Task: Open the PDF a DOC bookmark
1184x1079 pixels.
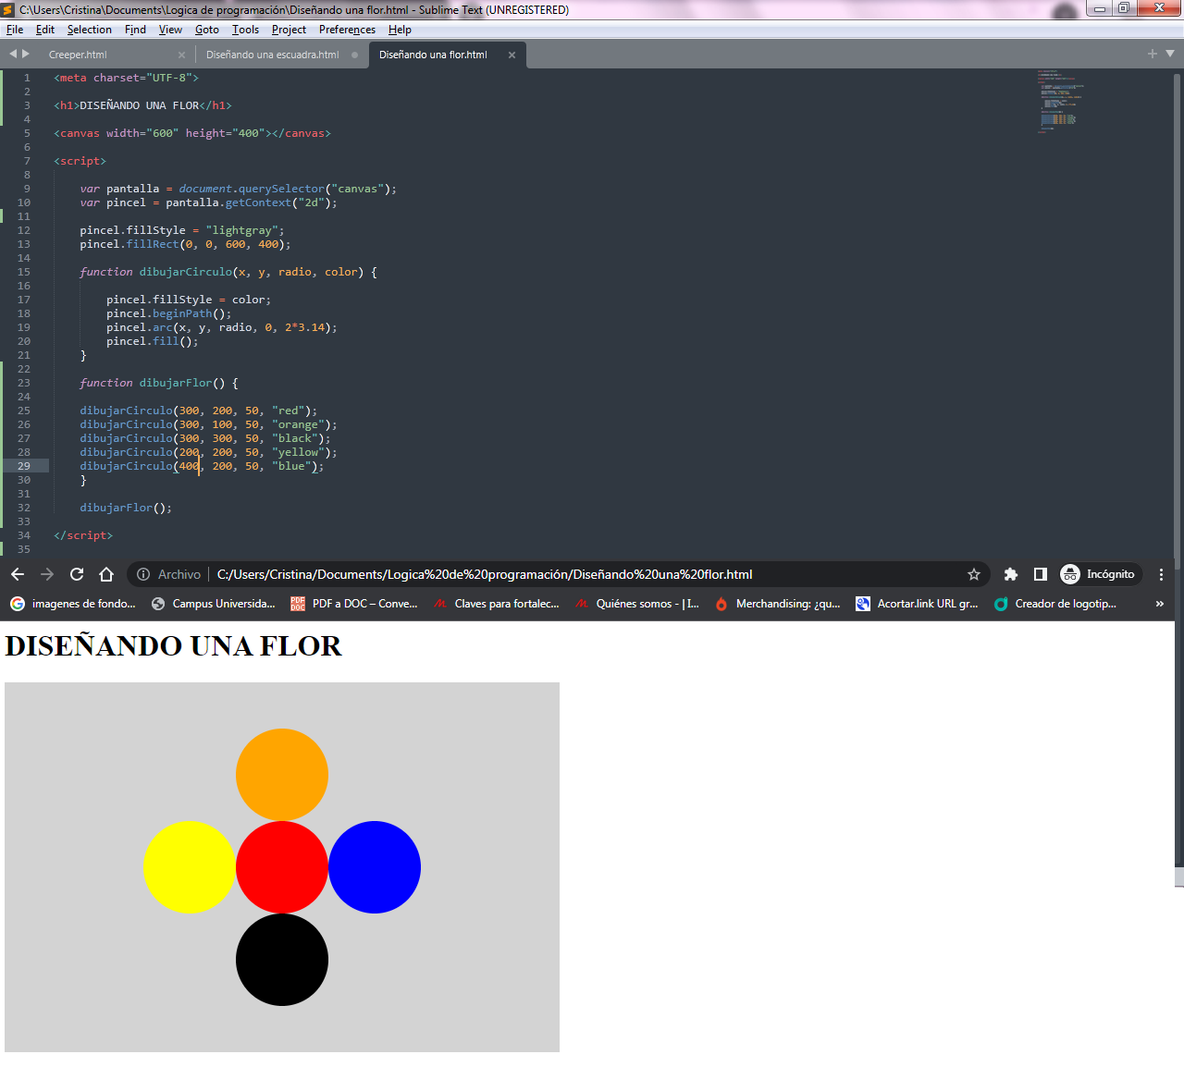Action: tap(354, 604)
